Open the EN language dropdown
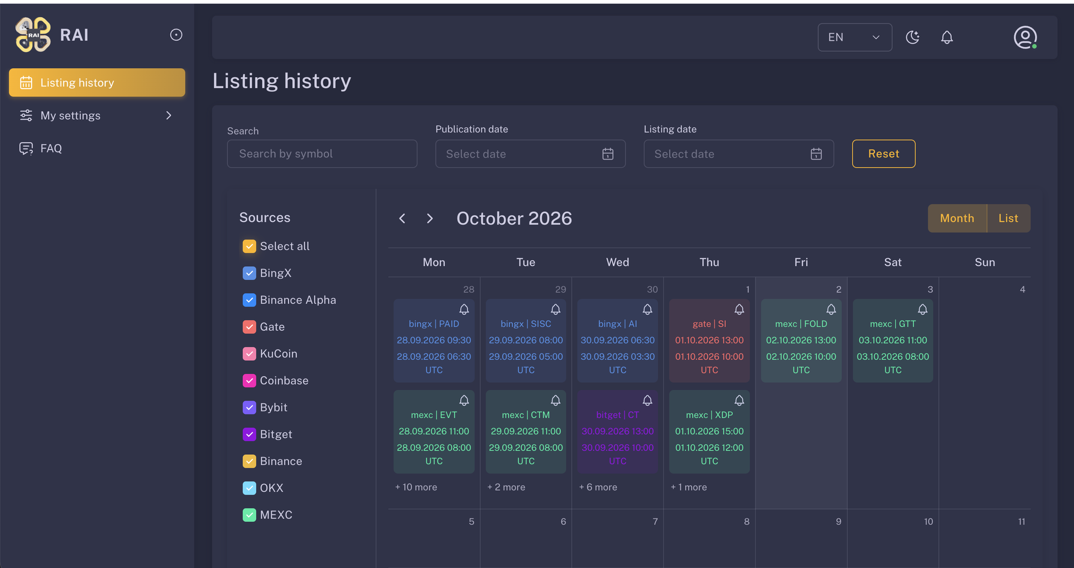Viewport: 1074px width, 568px height. [x=855, y=37]
